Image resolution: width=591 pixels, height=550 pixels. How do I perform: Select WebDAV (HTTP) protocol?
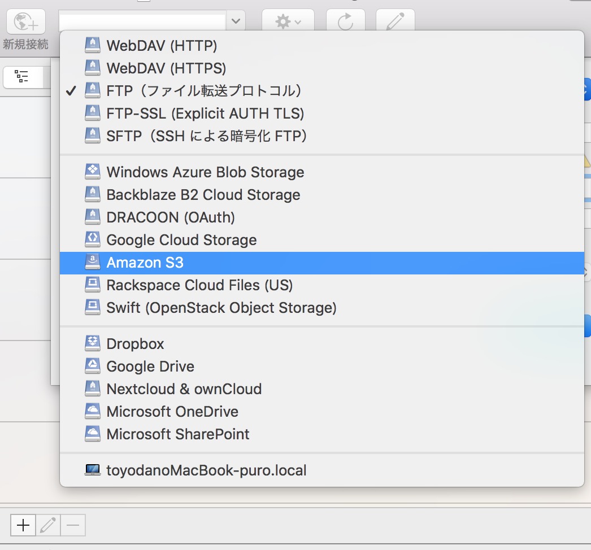[322, 46]
